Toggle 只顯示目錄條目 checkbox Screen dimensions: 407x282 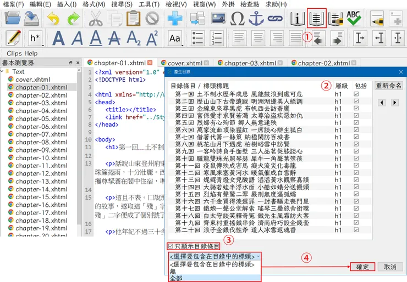170,246
